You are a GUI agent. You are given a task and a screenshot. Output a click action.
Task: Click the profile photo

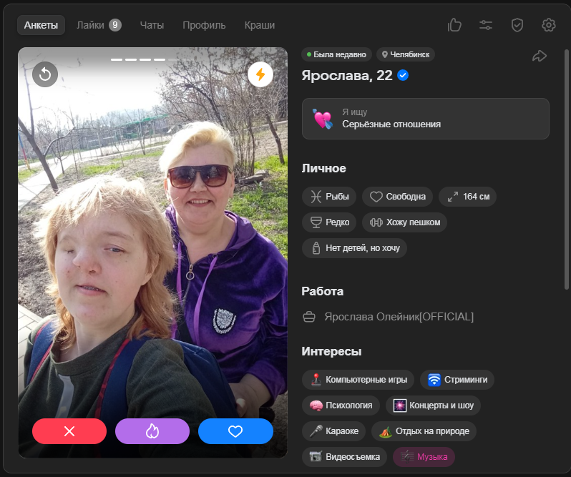tap(152, 252)
